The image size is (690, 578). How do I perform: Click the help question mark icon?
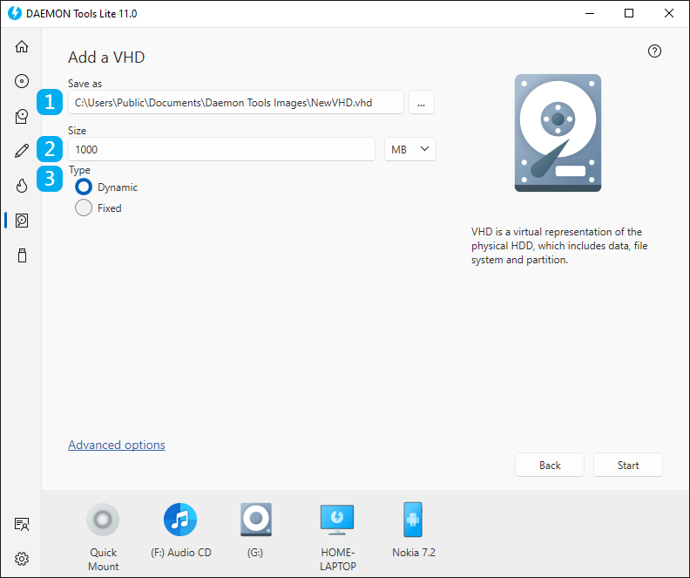pyautogui.click(x=654, y=51)
